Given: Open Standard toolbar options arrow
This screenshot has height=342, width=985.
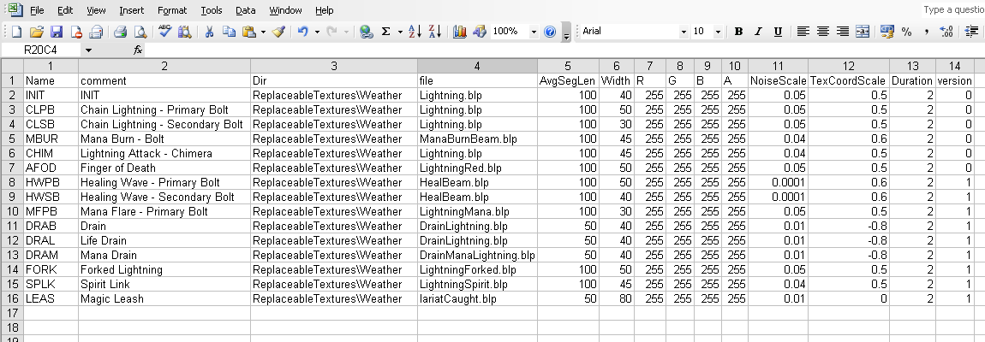Looking at the screenshot, I should coord(566,32).
